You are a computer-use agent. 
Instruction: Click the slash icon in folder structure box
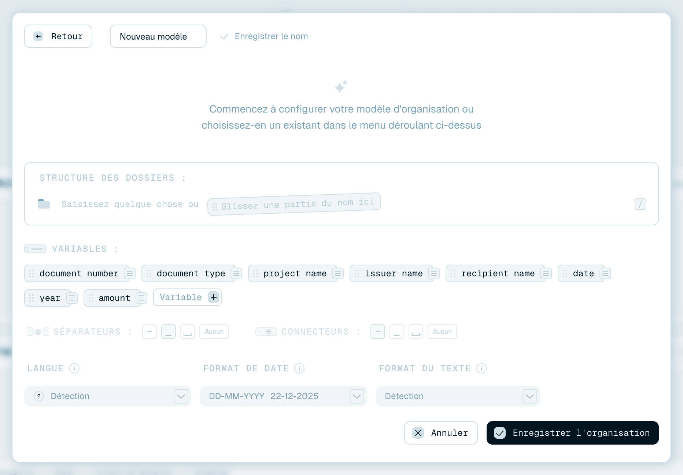coord(640,204)
